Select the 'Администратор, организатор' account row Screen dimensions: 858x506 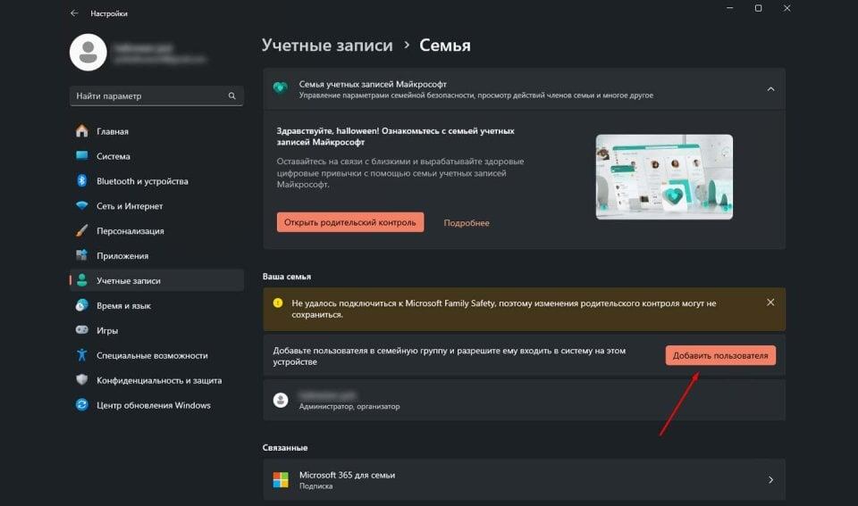(525, 400)
